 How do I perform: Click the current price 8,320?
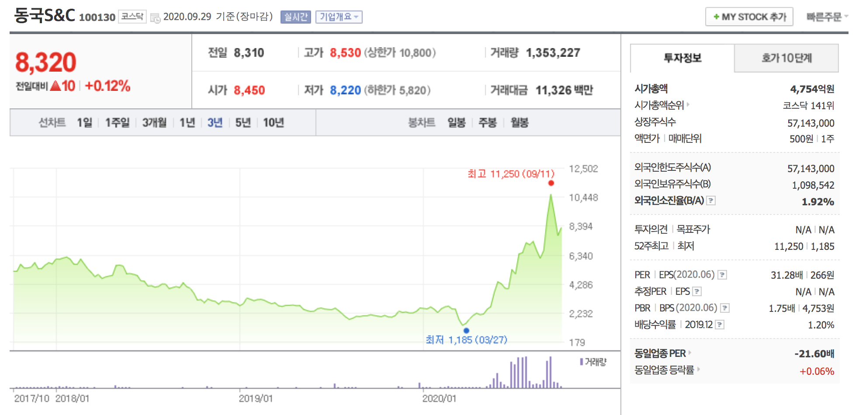point(46,62)
